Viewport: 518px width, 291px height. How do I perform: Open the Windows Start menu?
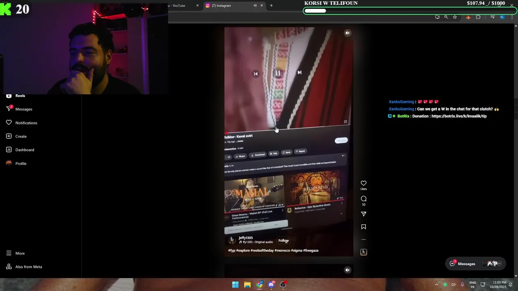pos(235,285)
